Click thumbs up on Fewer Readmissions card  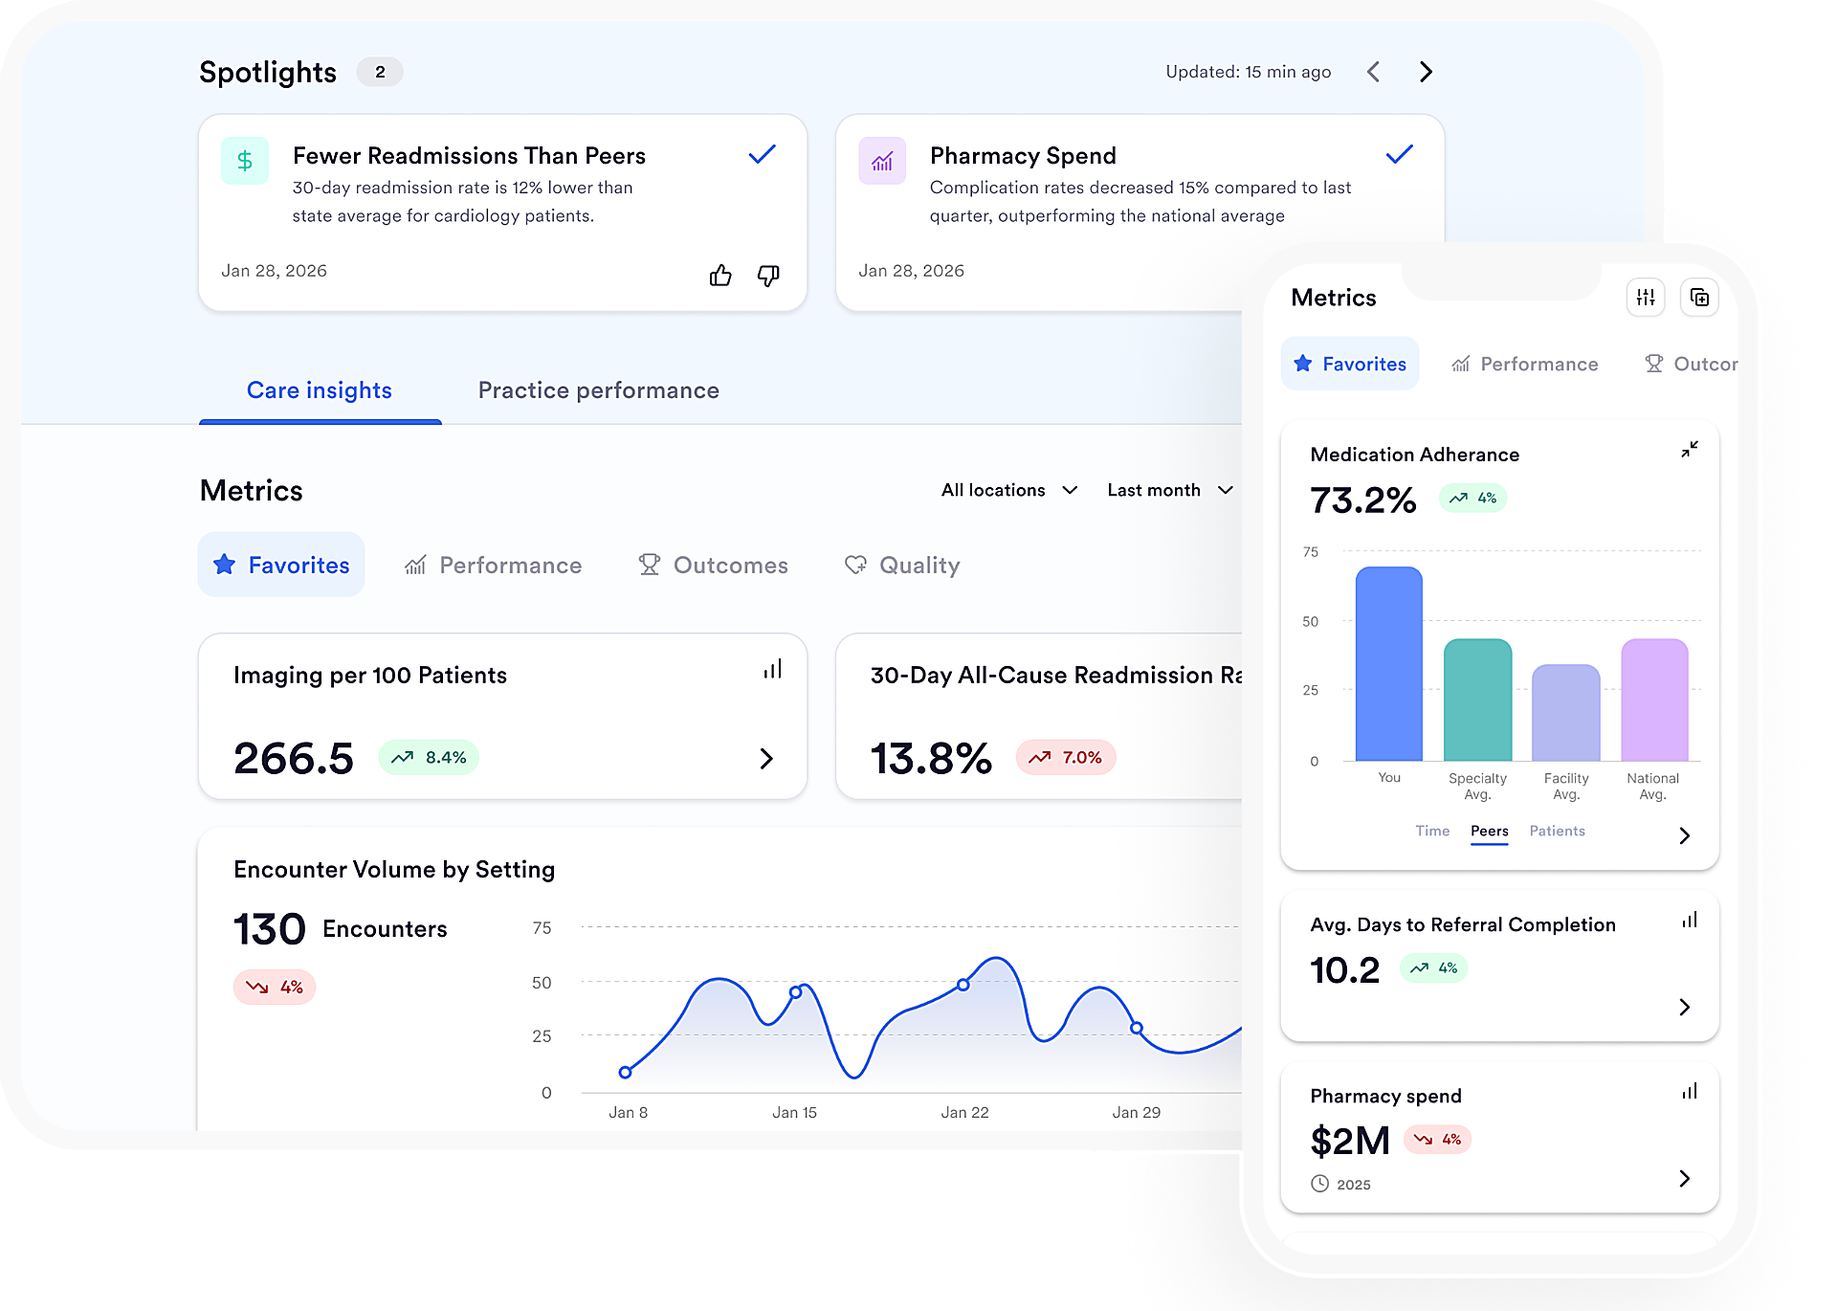pyautogui.click(x=720, y=276)
